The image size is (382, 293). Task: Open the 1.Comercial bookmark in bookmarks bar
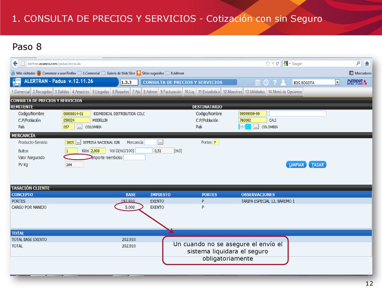point(89,73)
